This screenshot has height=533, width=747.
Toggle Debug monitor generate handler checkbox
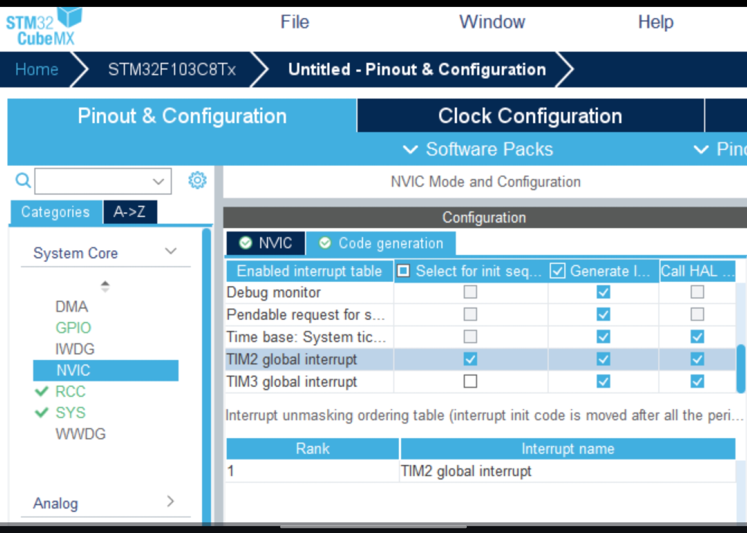603,292
